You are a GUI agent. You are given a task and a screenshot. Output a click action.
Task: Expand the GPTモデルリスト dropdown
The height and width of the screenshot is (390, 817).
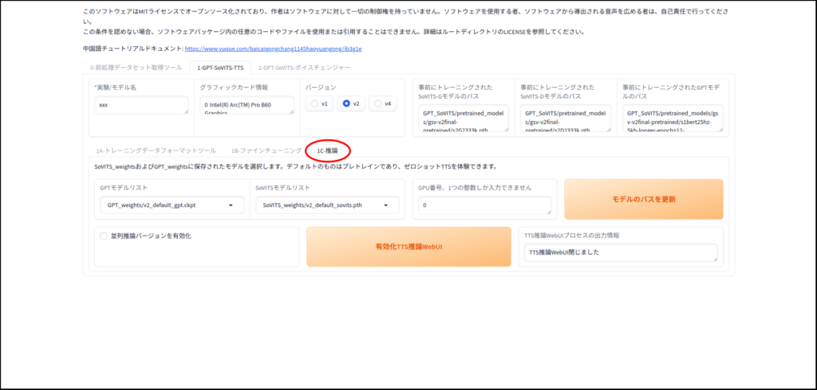(x=172, y=205)
